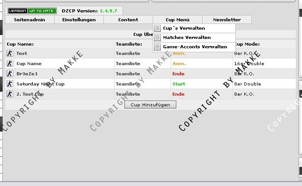Open the Seitenadmin tab

pyautogui.click(x=30, y=20)
